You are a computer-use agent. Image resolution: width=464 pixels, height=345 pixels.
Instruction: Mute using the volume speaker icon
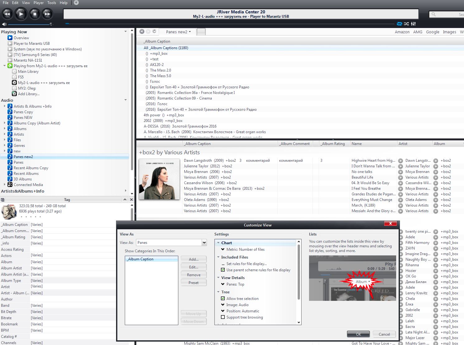pyautogui.click(x=4, y=24)
